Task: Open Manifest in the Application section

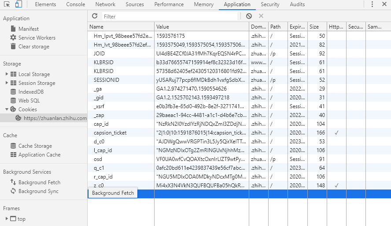Action: point(29,29)
